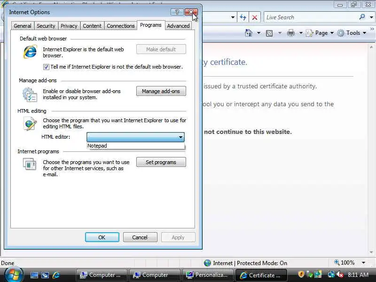The width and height of the screenshot is (376, 282).
Task: Click the Internet zone globe icon in status bar
Action: 207,263
